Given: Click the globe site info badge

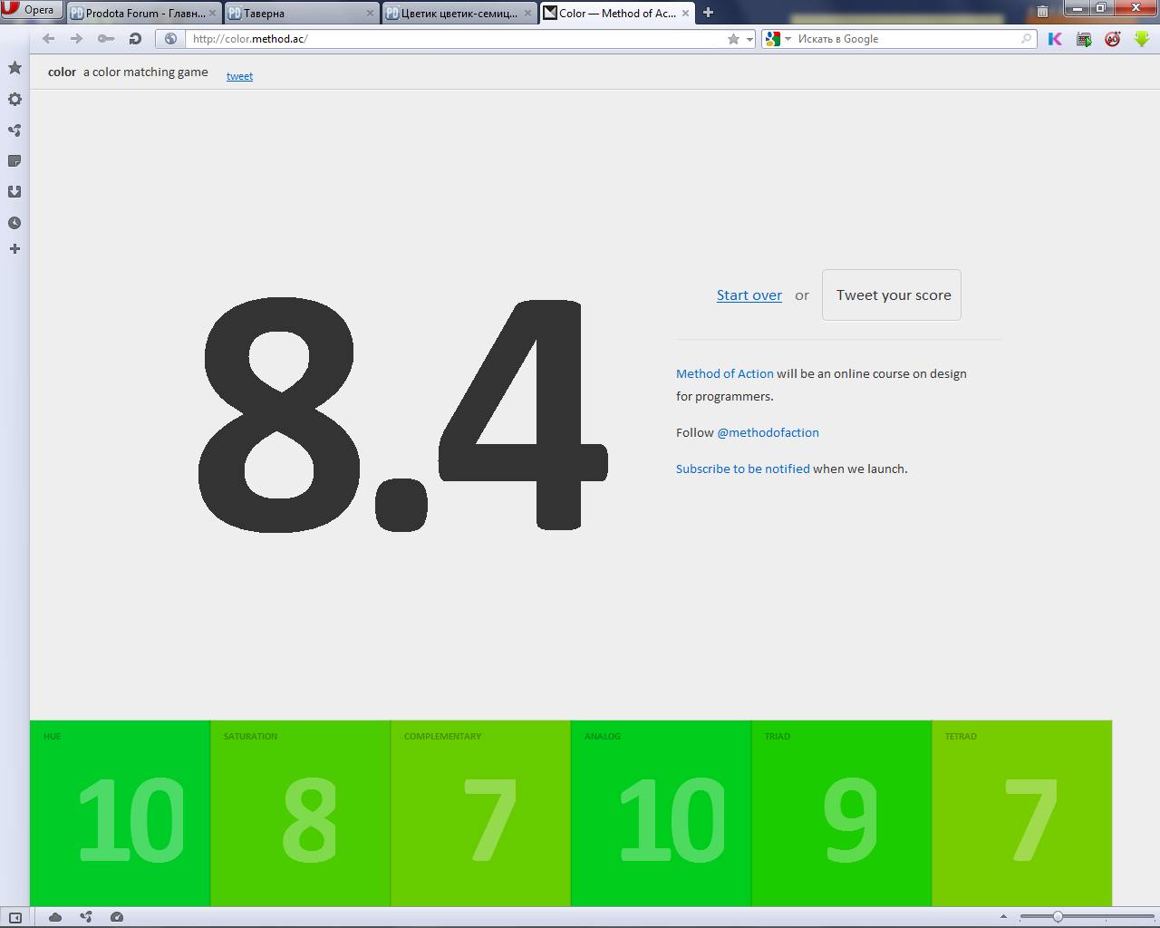Looking at the screenshot, I should [170, 39].
